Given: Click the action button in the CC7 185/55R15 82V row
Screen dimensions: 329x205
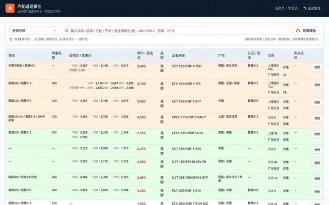Looking at the screenshot, I should coord(317,150).
